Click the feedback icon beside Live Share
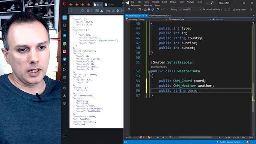 click(251, 10)
